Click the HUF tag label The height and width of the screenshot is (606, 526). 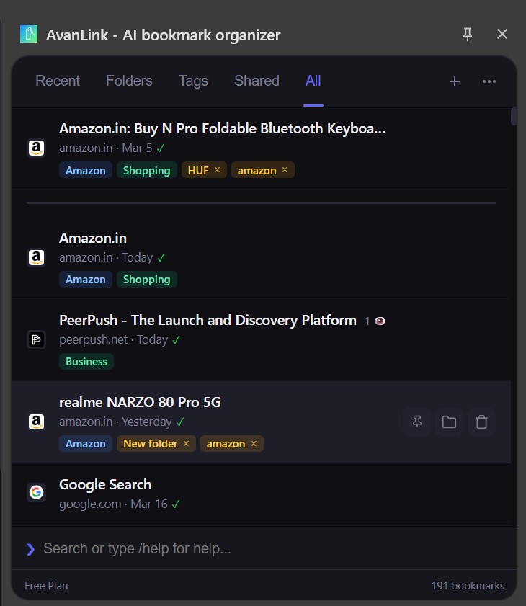198,171
